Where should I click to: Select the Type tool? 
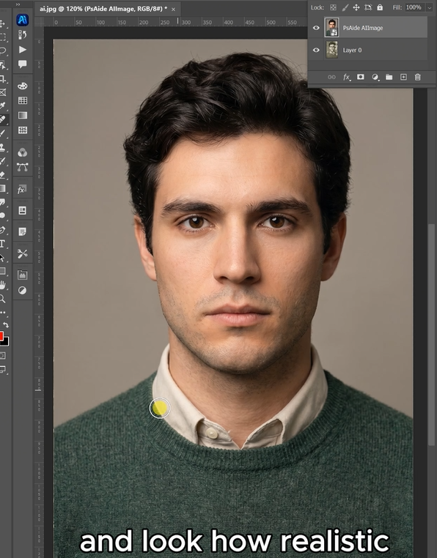pyautogui.click(x=2, y=244)
